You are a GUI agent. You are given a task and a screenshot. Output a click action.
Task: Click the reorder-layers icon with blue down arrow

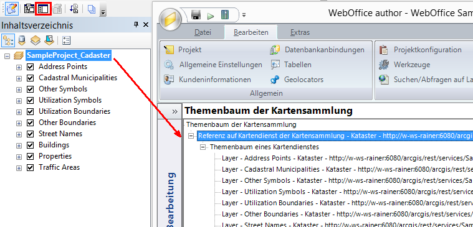[74, 9]
